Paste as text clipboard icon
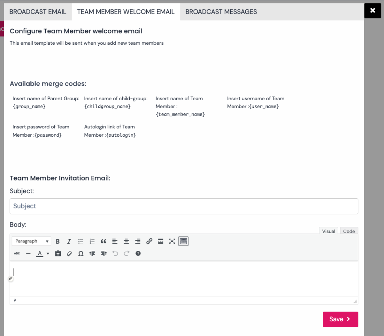Screen dimensions: 384x336 tap(58, 253)
